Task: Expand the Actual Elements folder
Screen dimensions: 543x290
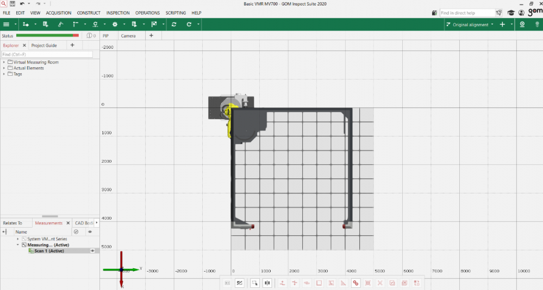Action: pyautogui.click(x=4, y=68)
